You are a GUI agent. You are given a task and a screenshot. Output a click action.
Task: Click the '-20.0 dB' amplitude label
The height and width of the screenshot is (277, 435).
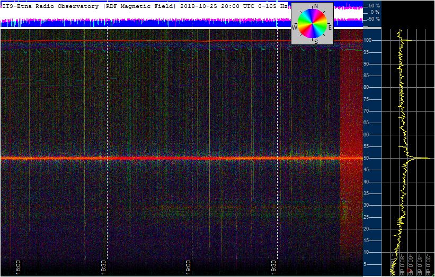pos(428,264)
